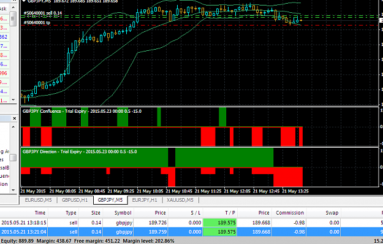Click the S / L column header
This screenshot has width=383, height=244.
pos(186,213)
